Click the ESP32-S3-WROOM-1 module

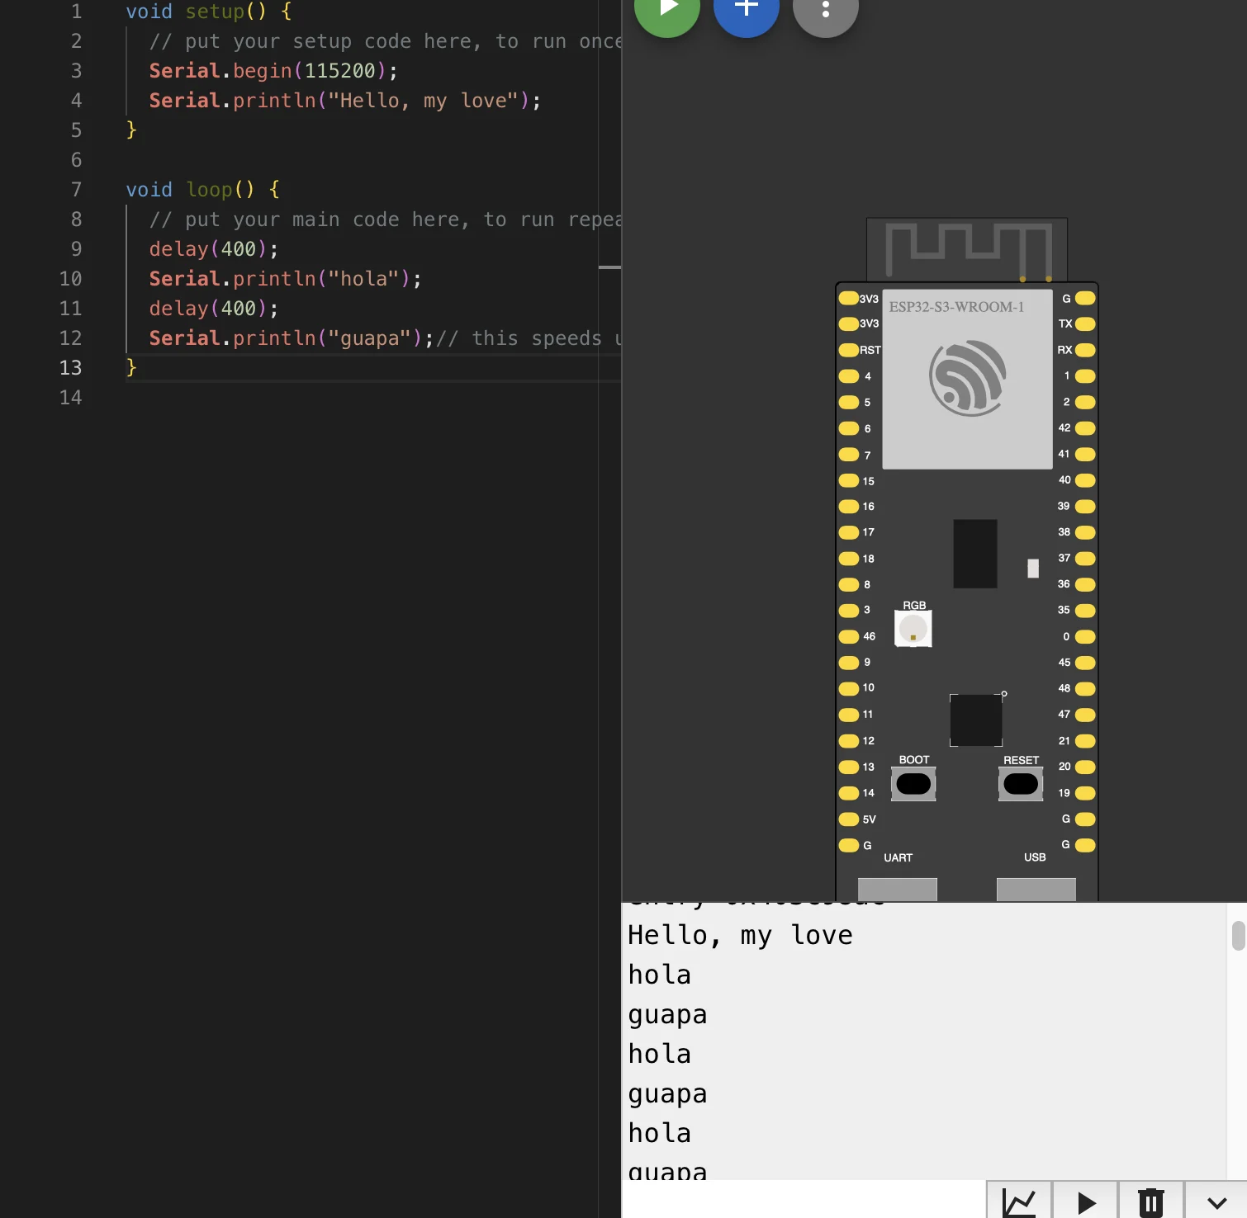967,379
